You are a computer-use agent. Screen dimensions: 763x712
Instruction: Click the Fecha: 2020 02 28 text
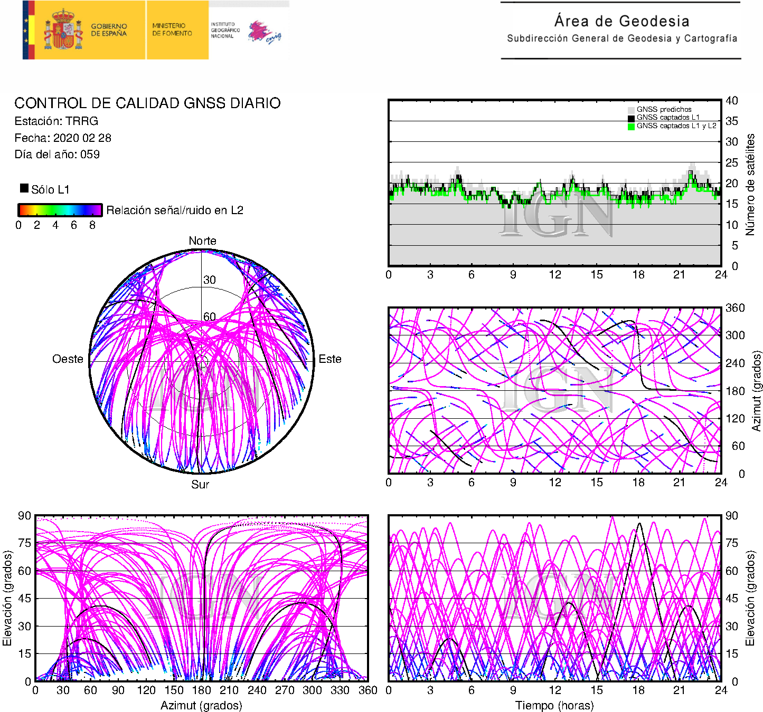[63, 138]
